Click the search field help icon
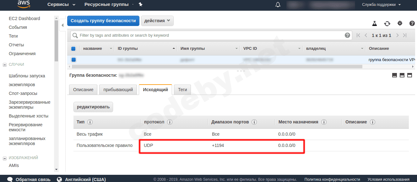 pos(347,35)
